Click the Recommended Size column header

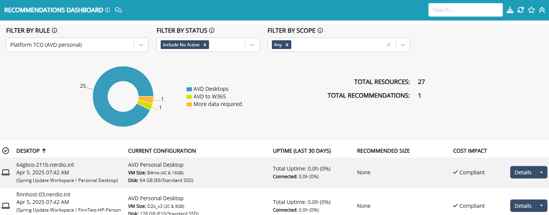point(383,151)
